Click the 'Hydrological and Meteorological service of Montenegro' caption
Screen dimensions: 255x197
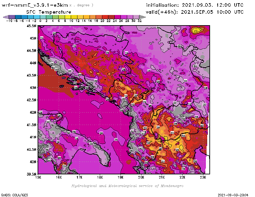127,186
